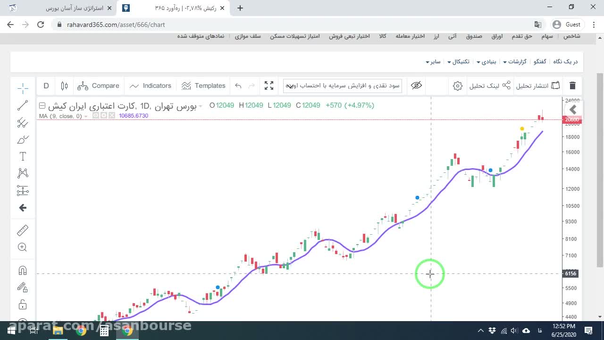
Task: Toggle MA indicator visibility in legend
Action: click(96, 116)
